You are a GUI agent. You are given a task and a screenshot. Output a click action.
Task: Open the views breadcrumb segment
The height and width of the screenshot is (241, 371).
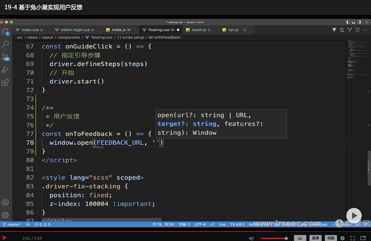[x=32, y=38]
